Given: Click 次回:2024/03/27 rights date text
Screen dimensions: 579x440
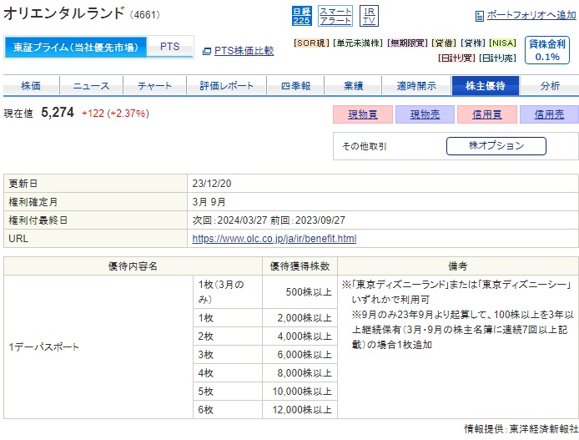Looking at the screenshot, I should [x=229, y=220].
